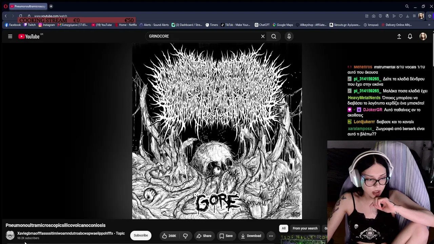Click the 98.2K subscribers count

pos(28,238)
